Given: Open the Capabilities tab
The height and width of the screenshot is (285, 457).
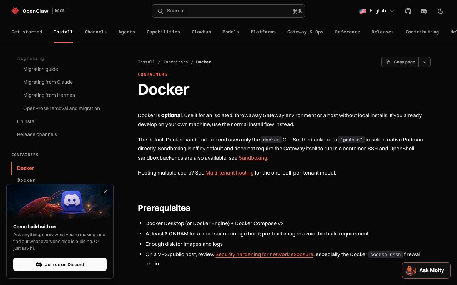Looking at the screenshot, I should point(163,32).
